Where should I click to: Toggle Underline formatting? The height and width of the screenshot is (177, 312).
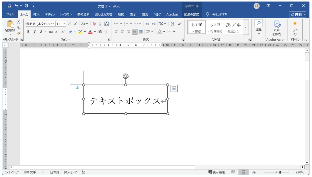coord(41,32)
